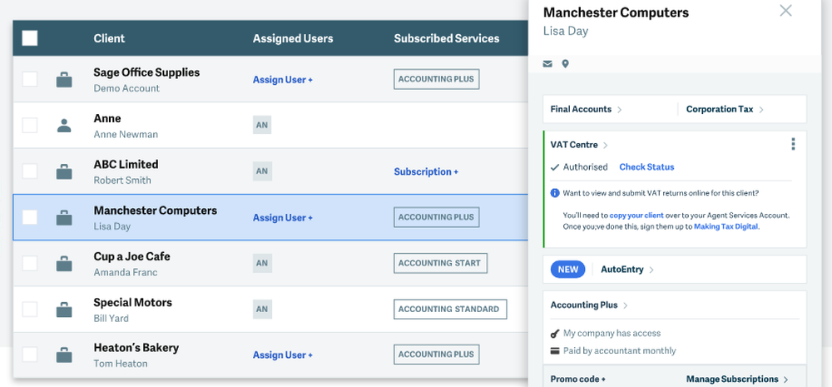The image size is (832, 387).
Task: Check the Cup a Joe Cafe row checkbox
Action: point(30,263)
